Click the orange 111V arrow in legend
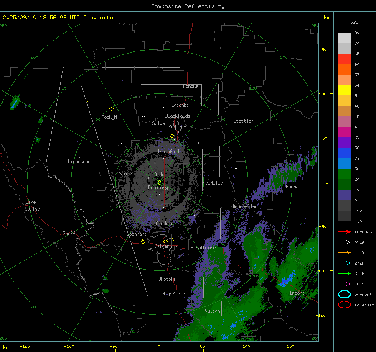This screenshot has width=376, height=352. tap(344, 252)
